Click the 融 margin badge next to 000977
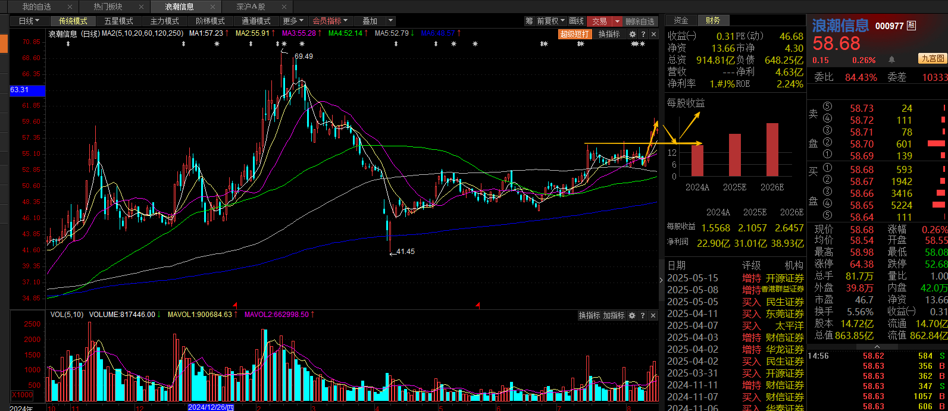Viewport: 948px width, 411px height. pos(911,26)
